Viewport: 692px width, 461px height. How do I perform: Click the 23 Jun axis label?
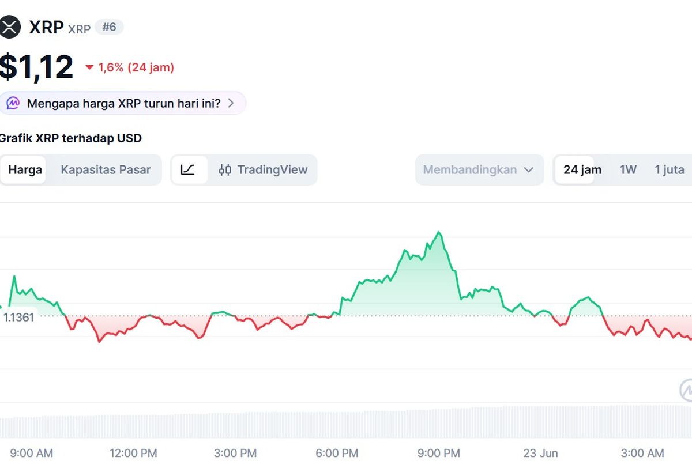[540, 454]
